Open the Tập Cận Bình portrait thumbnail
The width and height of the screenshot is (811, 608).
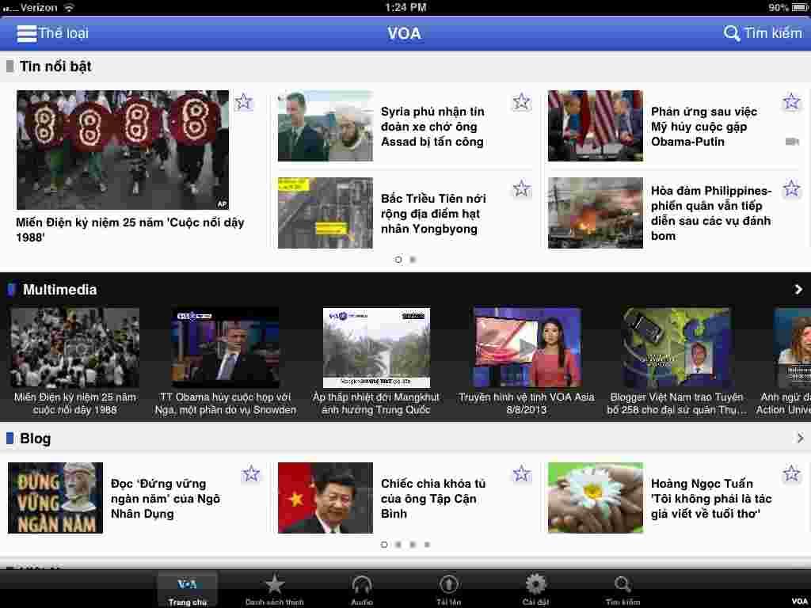point(326,498)
